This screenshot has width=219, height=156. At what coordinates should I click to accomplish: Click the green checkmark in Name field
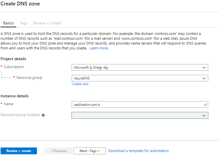pos(205,105)
